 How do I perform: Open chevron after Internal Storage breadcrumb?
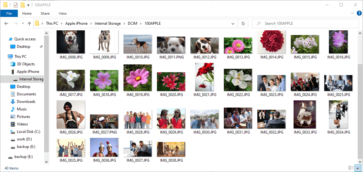pos(124,23)
